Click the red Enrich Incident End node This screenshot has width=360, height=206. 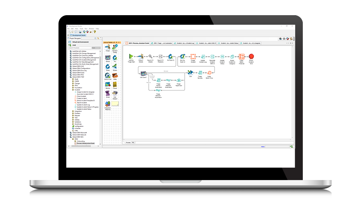pos(252,56)
